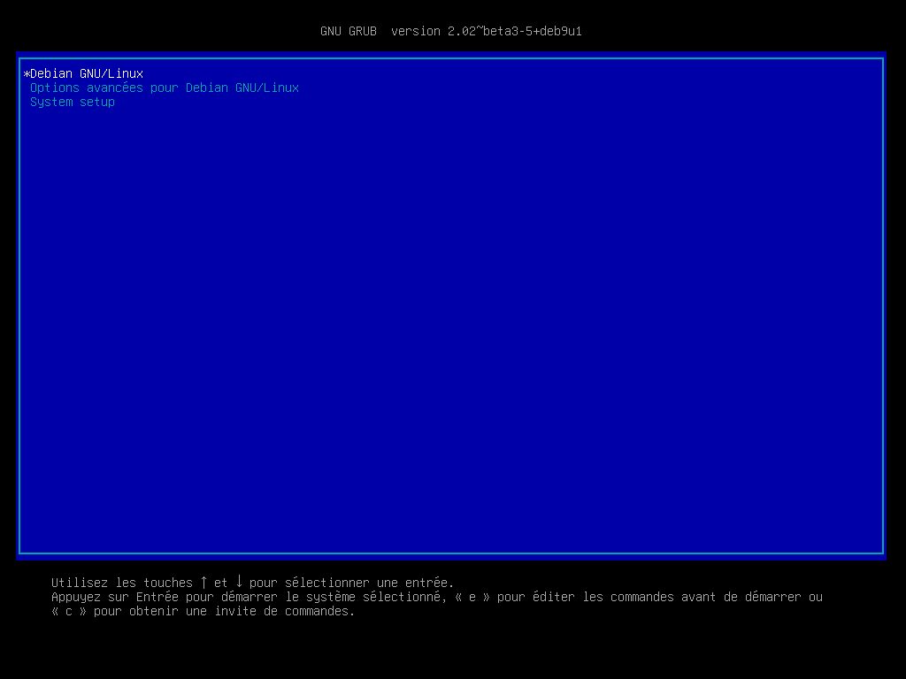Open Options avancées pour Debian GNU/Linux
This screenshot has width=906, height=679.
[x=165, y=88]
